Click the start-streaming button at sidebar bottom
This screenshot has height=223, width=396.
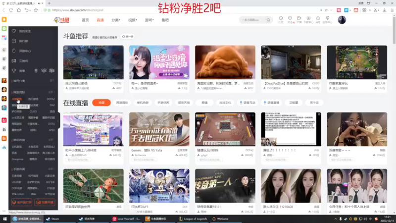(45, 202)
